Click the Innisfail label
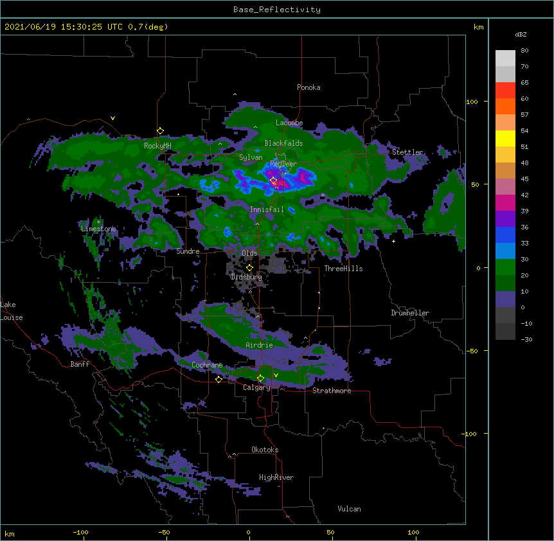This screenshot has width=554, height=541. point(267,209)
